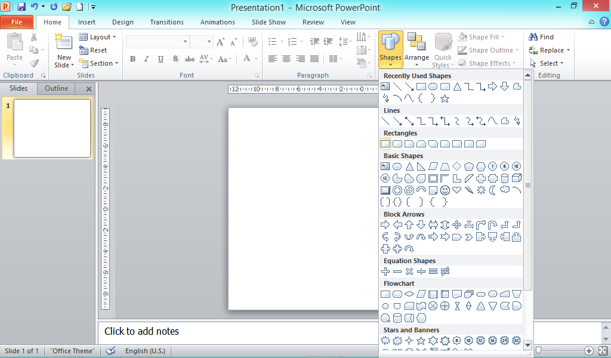Select the right arrow in Block Arrows
611x358 pixels.
(x=385, y=225)
